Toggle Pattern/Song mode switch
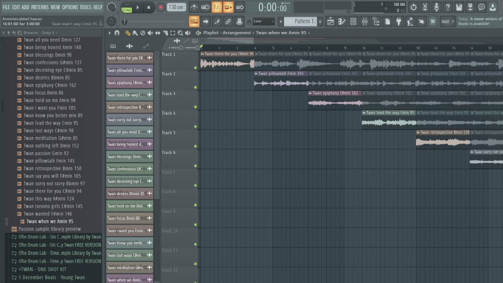Image resolution: width=503 pixels, height=283 pixels. (x=127, y=7)
